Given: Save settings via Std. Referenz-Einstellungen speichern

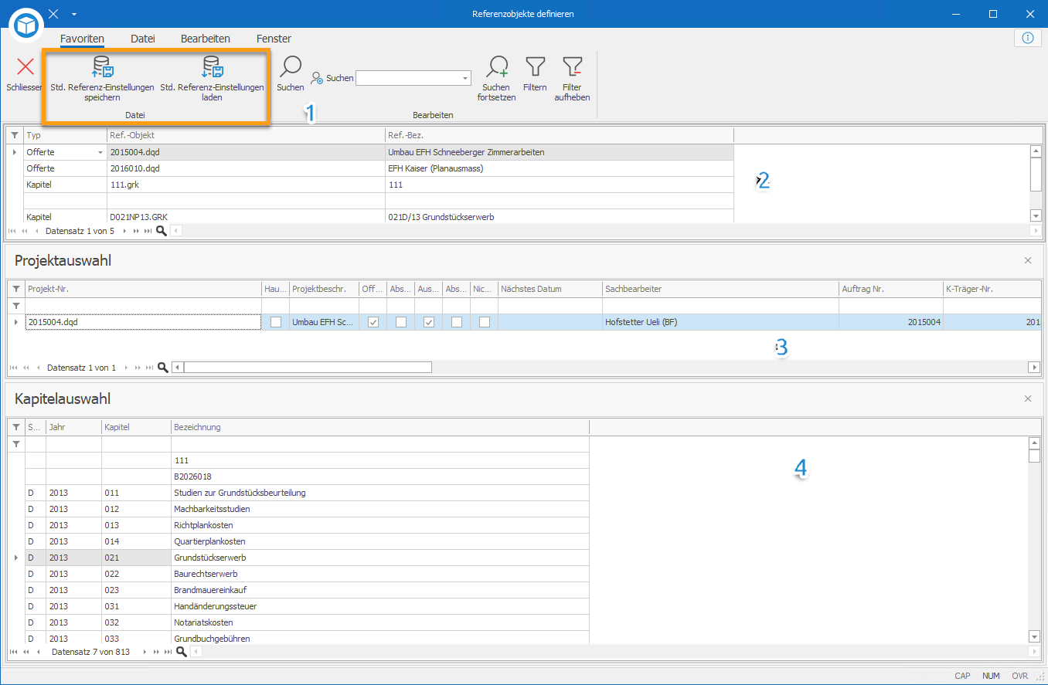Looking at the screenshot, I should pyautogui.click(x=103, y=79).
